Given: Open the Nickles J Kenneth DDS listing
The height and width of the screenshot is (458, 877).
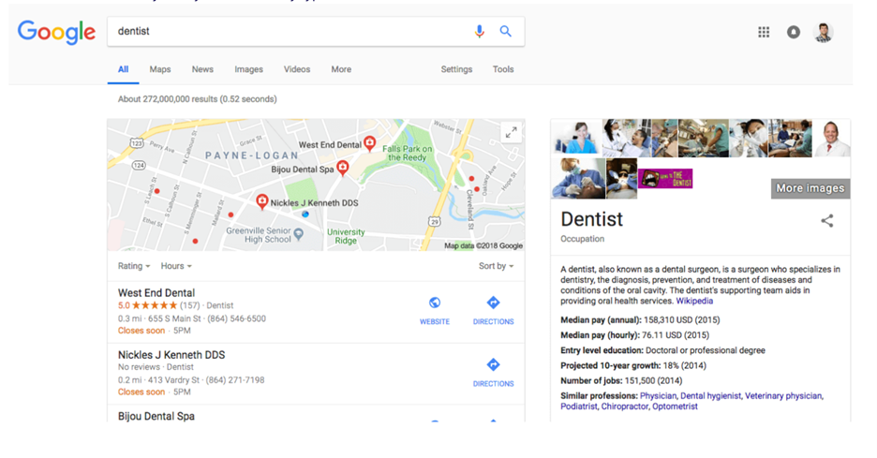Looking at the screenshot, I should (x=171, y=355).
